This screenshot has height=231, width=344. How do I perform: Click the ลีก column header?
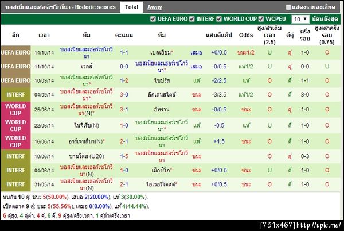(x=15, y=35)
